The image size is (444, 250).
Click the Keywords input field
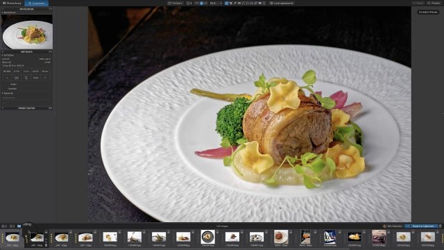click(x=26, y=97)
